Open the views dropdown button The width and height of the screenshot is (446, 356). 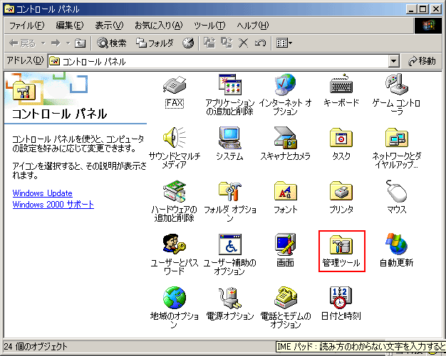(x=284, y=43)
